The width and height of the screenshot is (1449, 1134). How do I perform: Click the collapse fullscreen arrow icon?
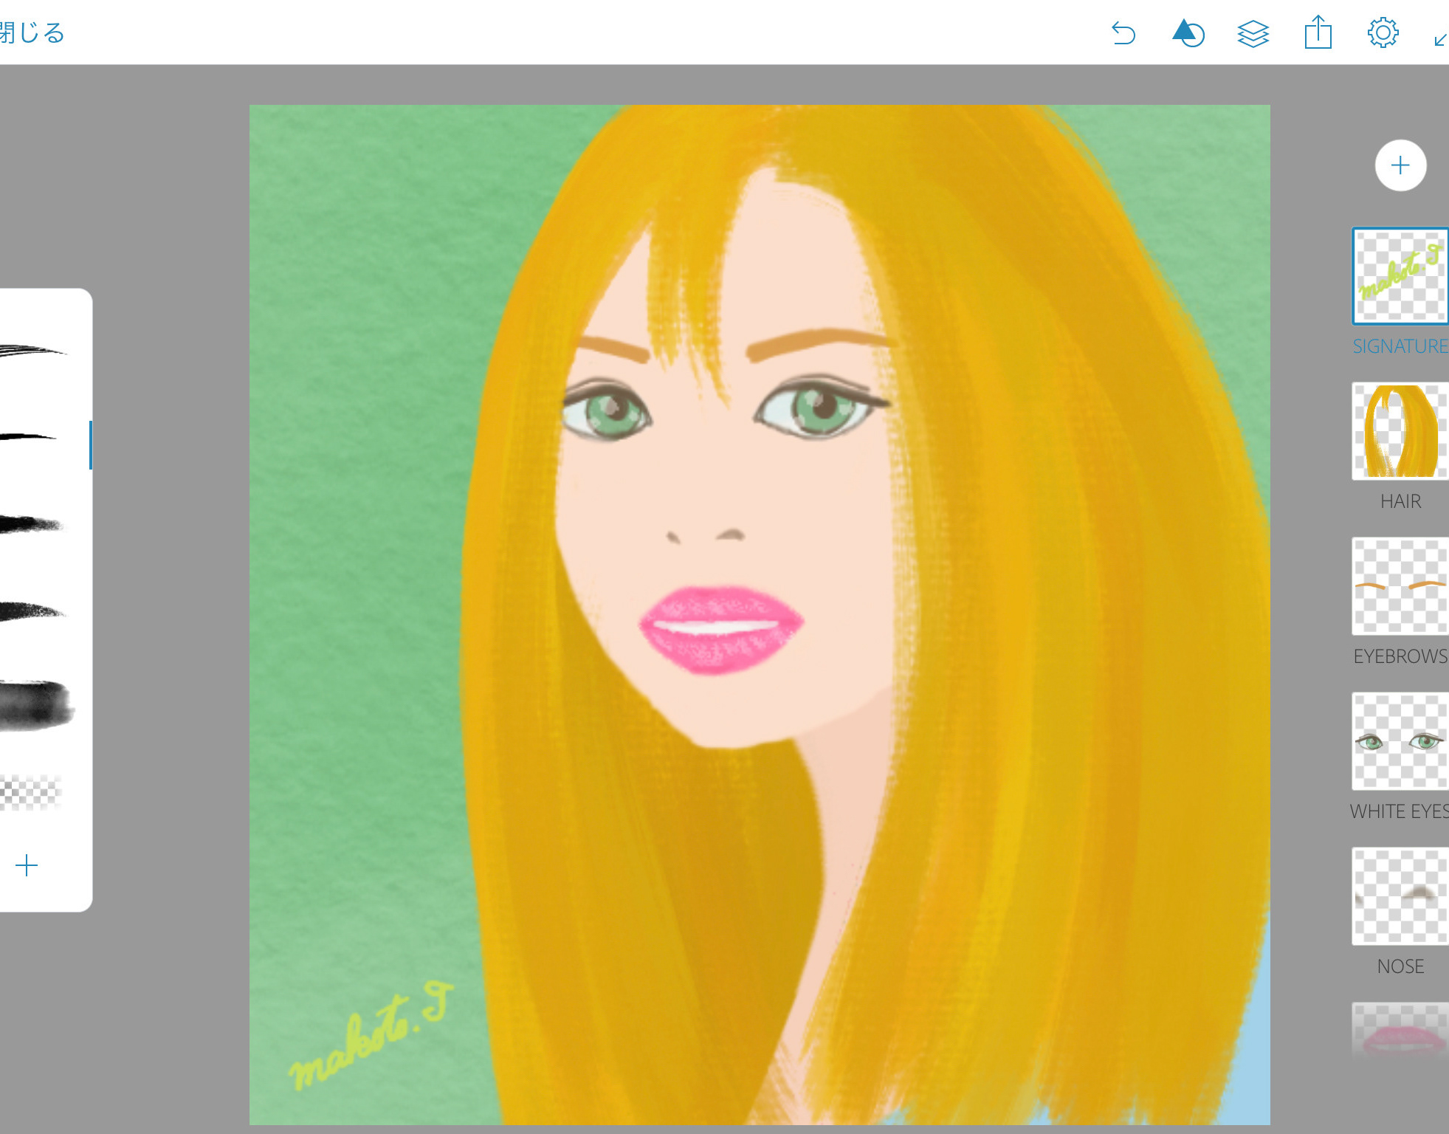(1439, 39)
